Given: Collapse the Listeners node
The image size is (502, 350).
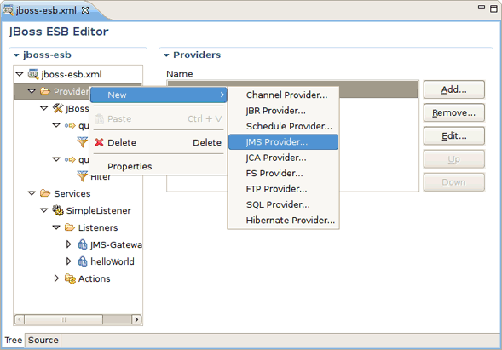Looking at the screenshot, I should (x=56, y=227).
